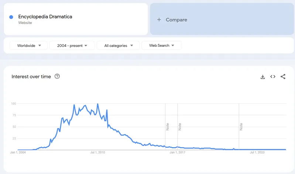Viewport: 295px width, 174px height.
Task: Click the Jul 1, 2010 axis label
Action: click(98, 152)
